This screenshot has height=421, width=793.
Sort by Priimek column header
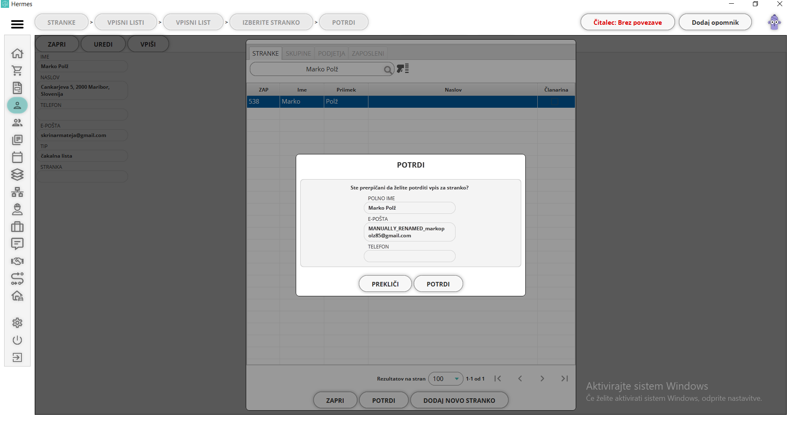click(346, 90)
